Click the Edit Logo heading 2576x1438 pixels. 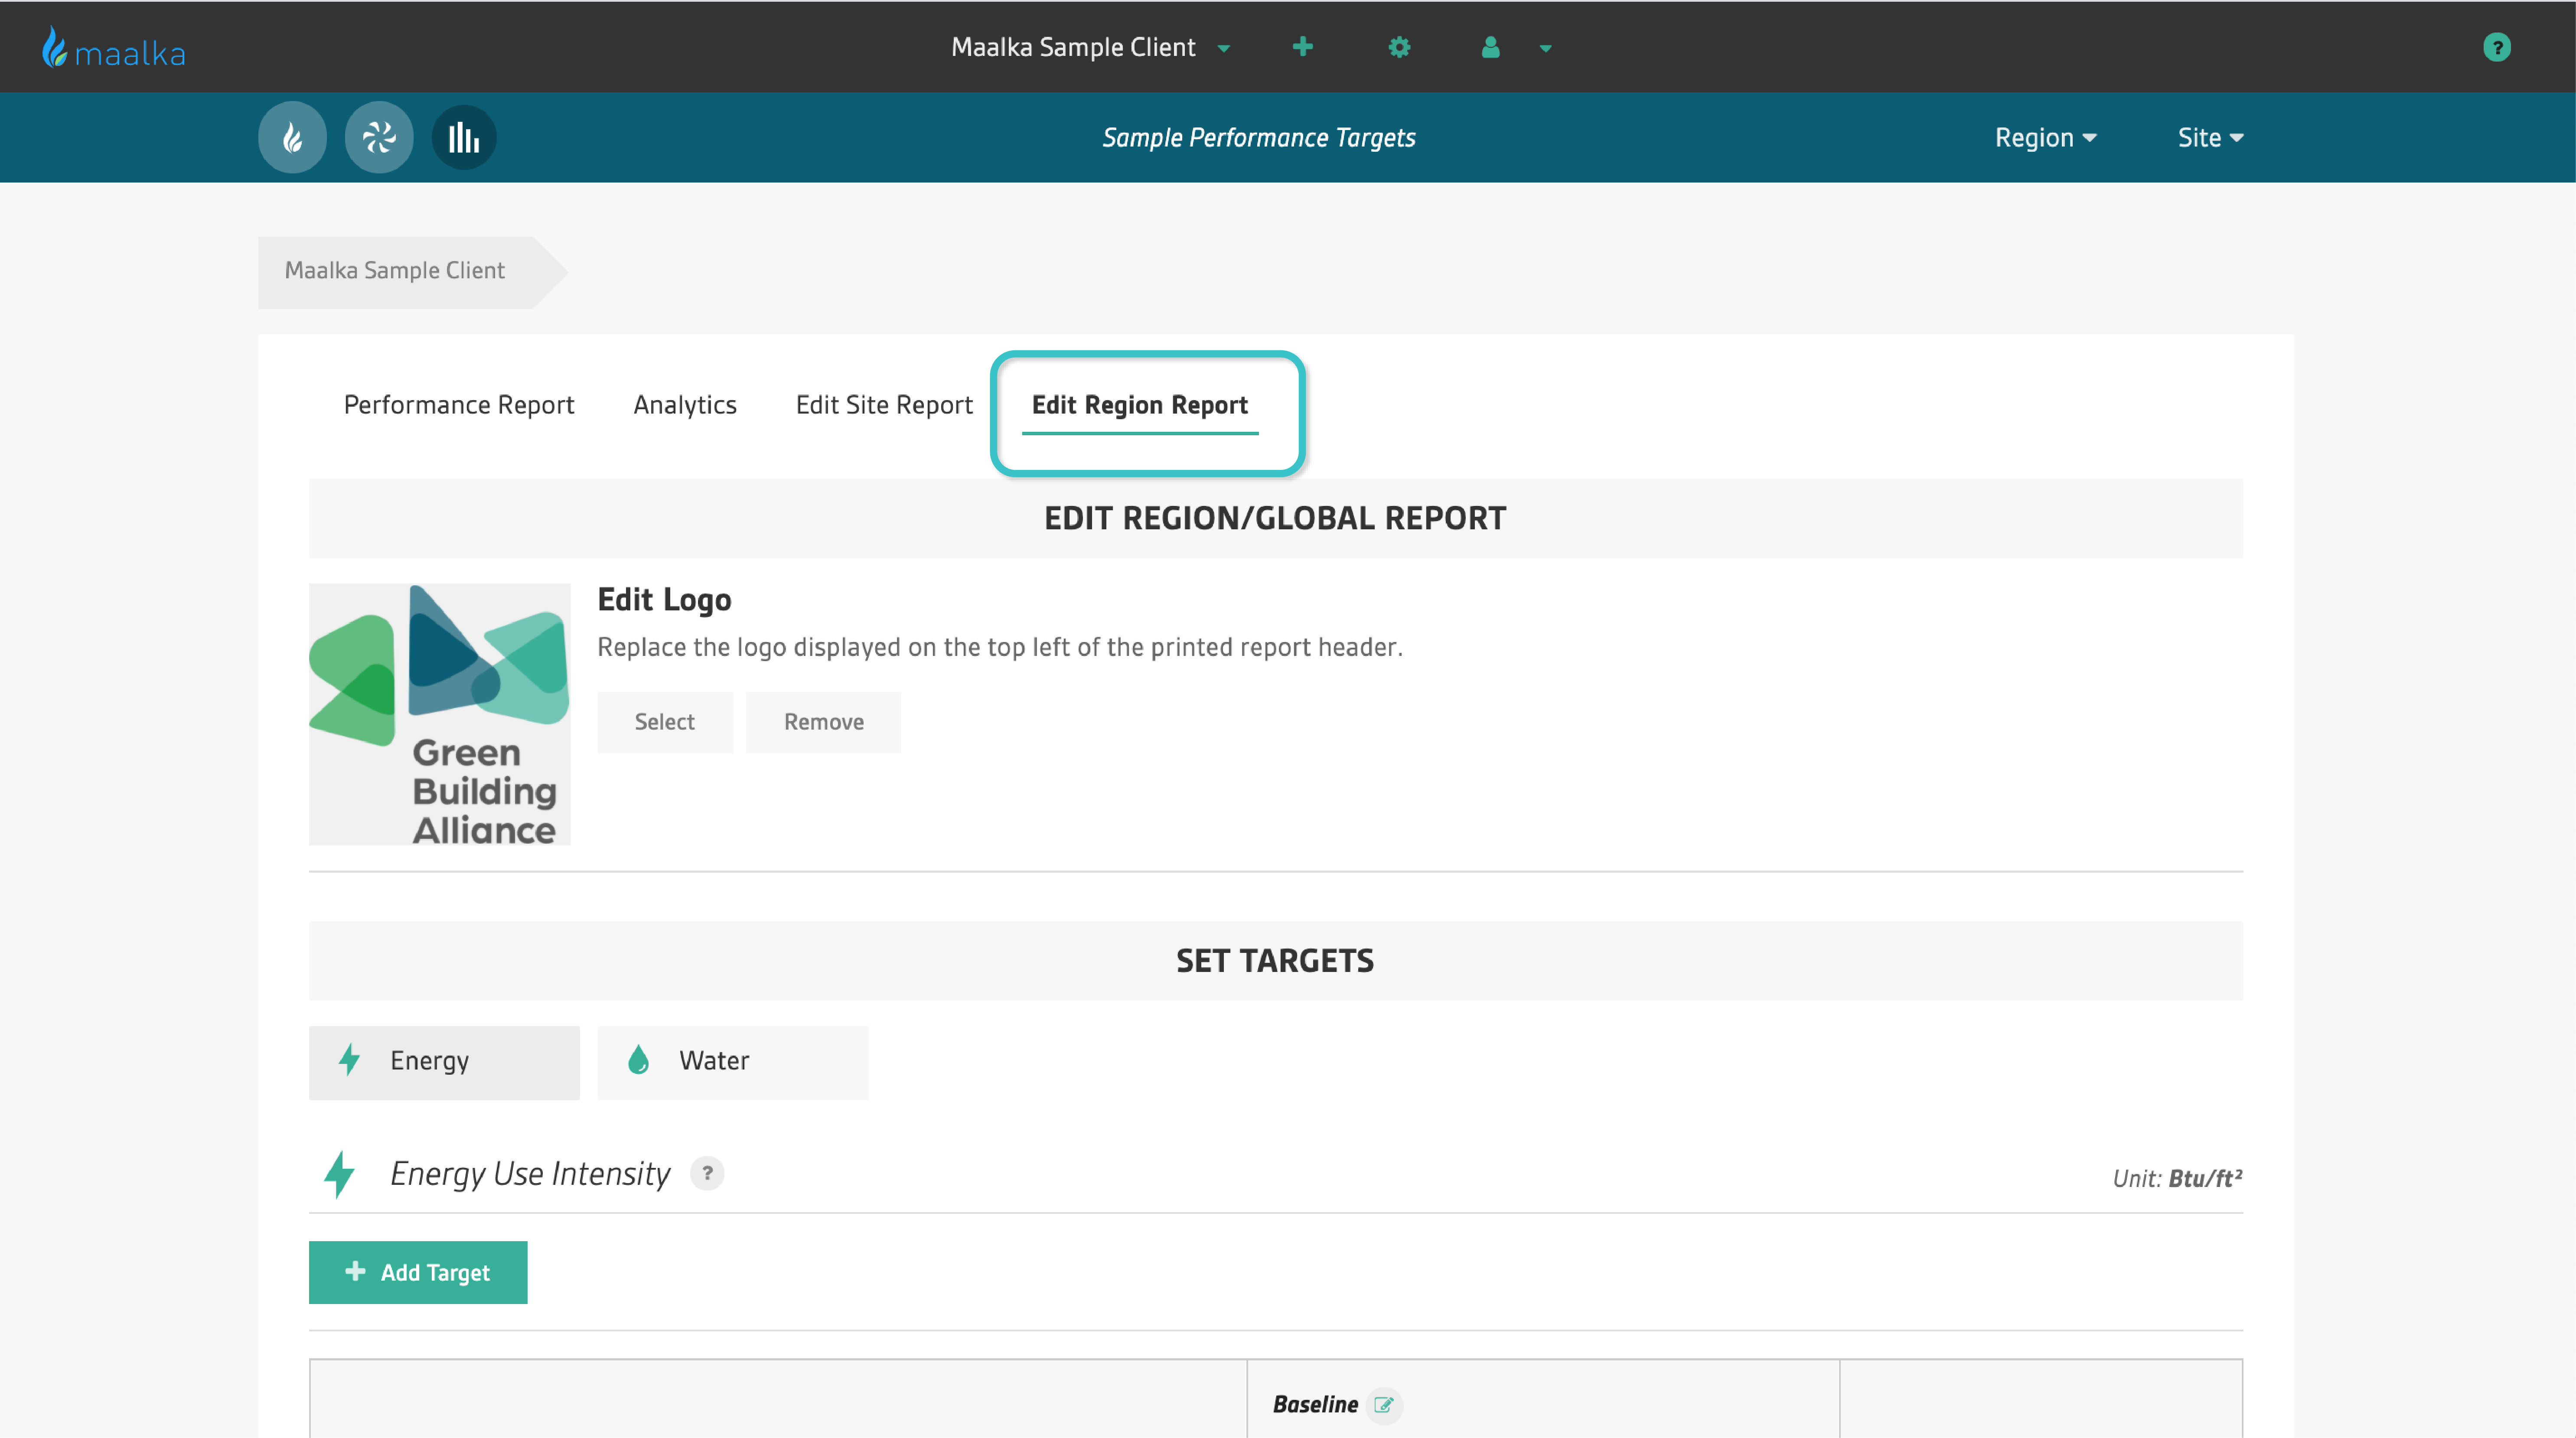(664, 600)
